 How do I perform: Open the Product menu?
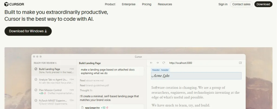(110, 4)
